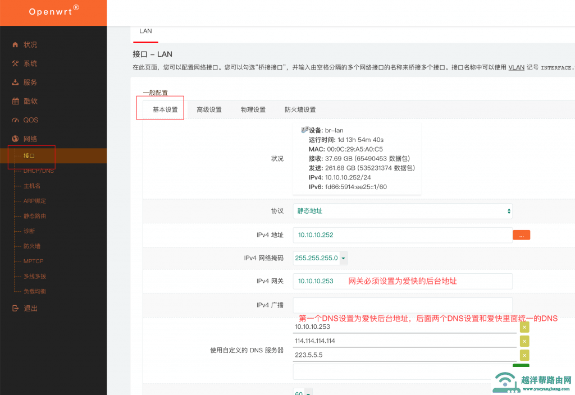Click the calendar icon beside 酷软
This screenshot has height=395, width=575.
coord(15,101)
